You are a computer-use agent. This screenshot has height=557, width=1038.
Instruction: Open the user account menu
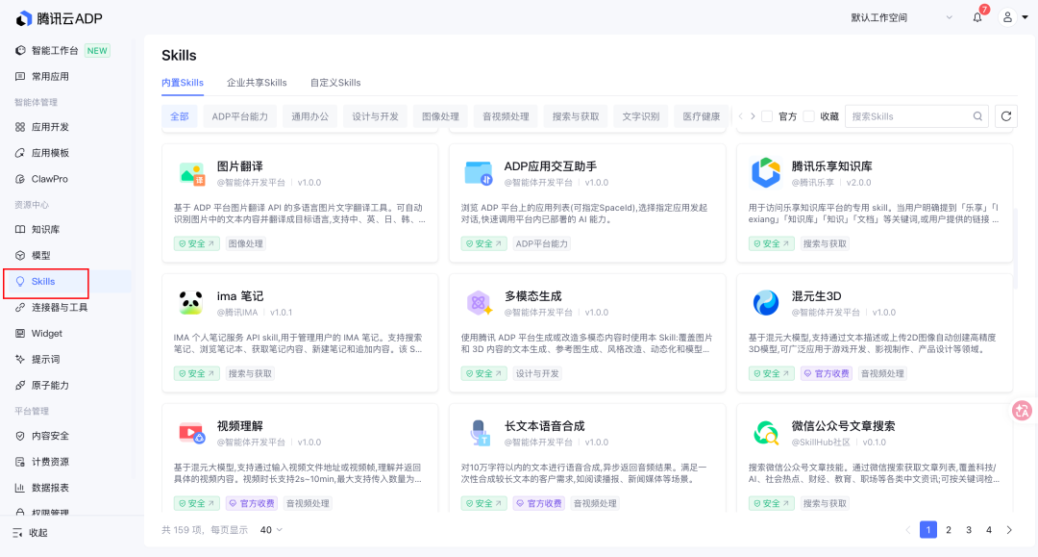(x=1014, y=17)
